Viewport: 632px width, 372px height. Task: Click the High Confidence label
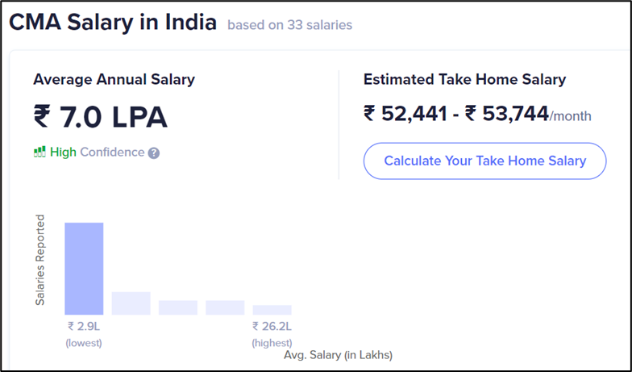click(x=97, y=152)
